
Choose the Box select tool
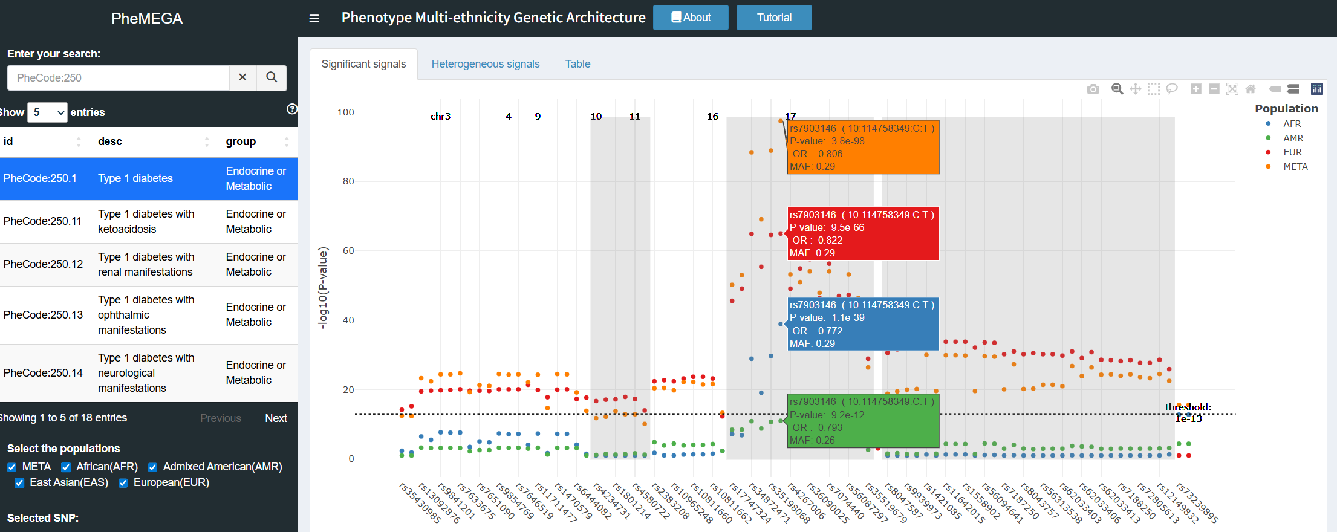click(x=1153, y=89)
